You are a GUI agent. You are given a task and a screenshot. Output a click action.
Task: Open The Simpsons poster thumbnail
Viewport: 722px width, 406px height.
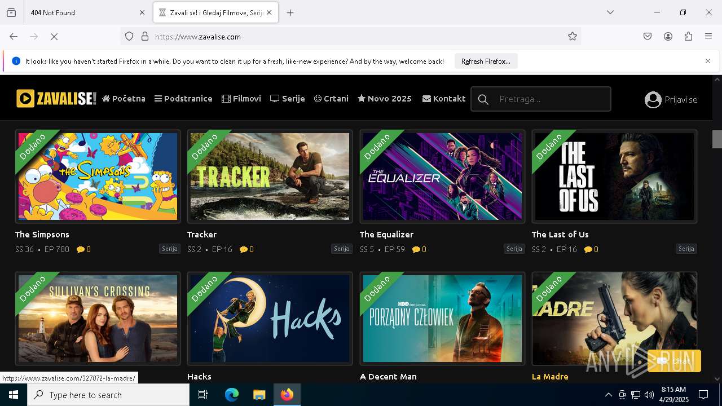98,176
